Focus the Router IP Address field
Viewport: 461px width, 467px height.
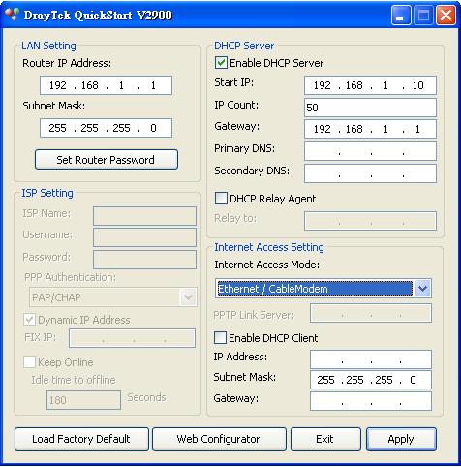pyautogui.click(x=106, y=85)
